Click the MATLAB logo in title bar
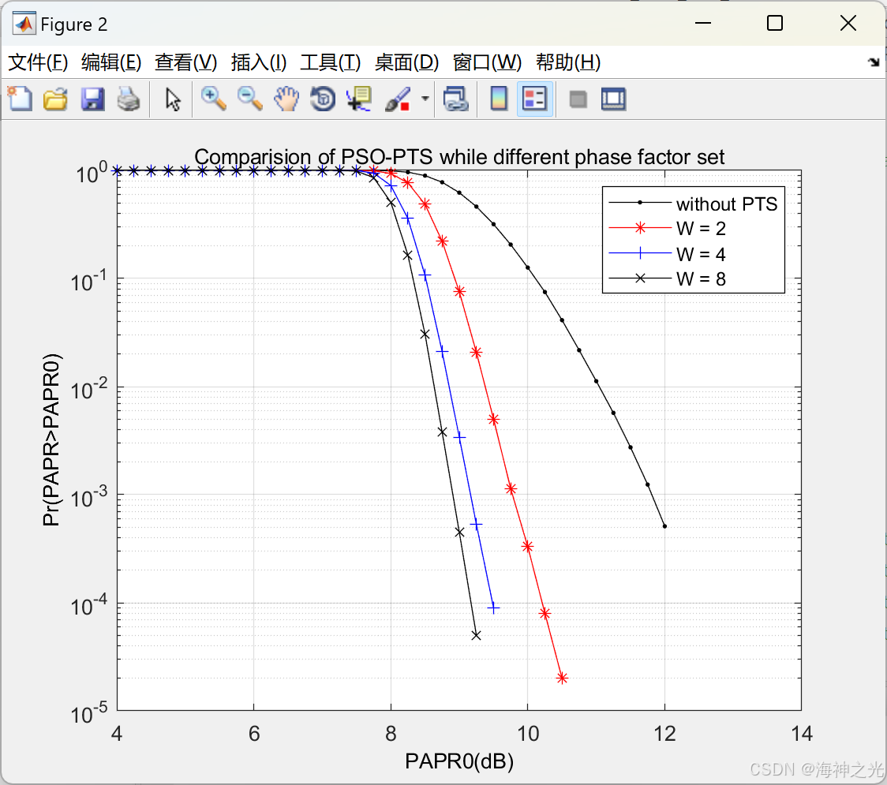Image resolution: width=887 pixels, height=785 pixels. coord(24,24)
